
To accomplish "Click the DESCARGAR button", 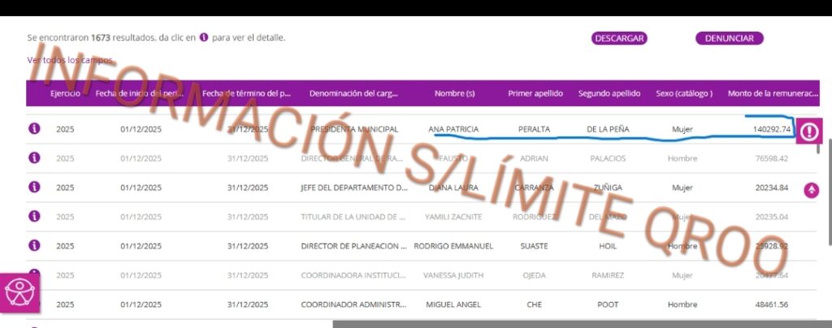I will (x=619, y=38).
